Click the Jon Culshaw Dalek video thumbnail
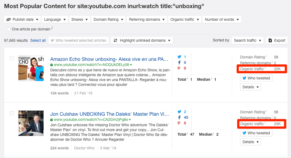Image resolution: width=291 pixels, height=158 pixels. point(31,123)
